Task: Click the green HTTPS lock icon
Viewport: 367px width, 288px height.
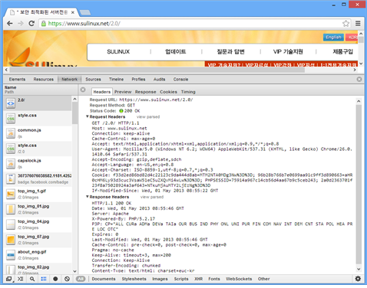Action: point(44,24)
